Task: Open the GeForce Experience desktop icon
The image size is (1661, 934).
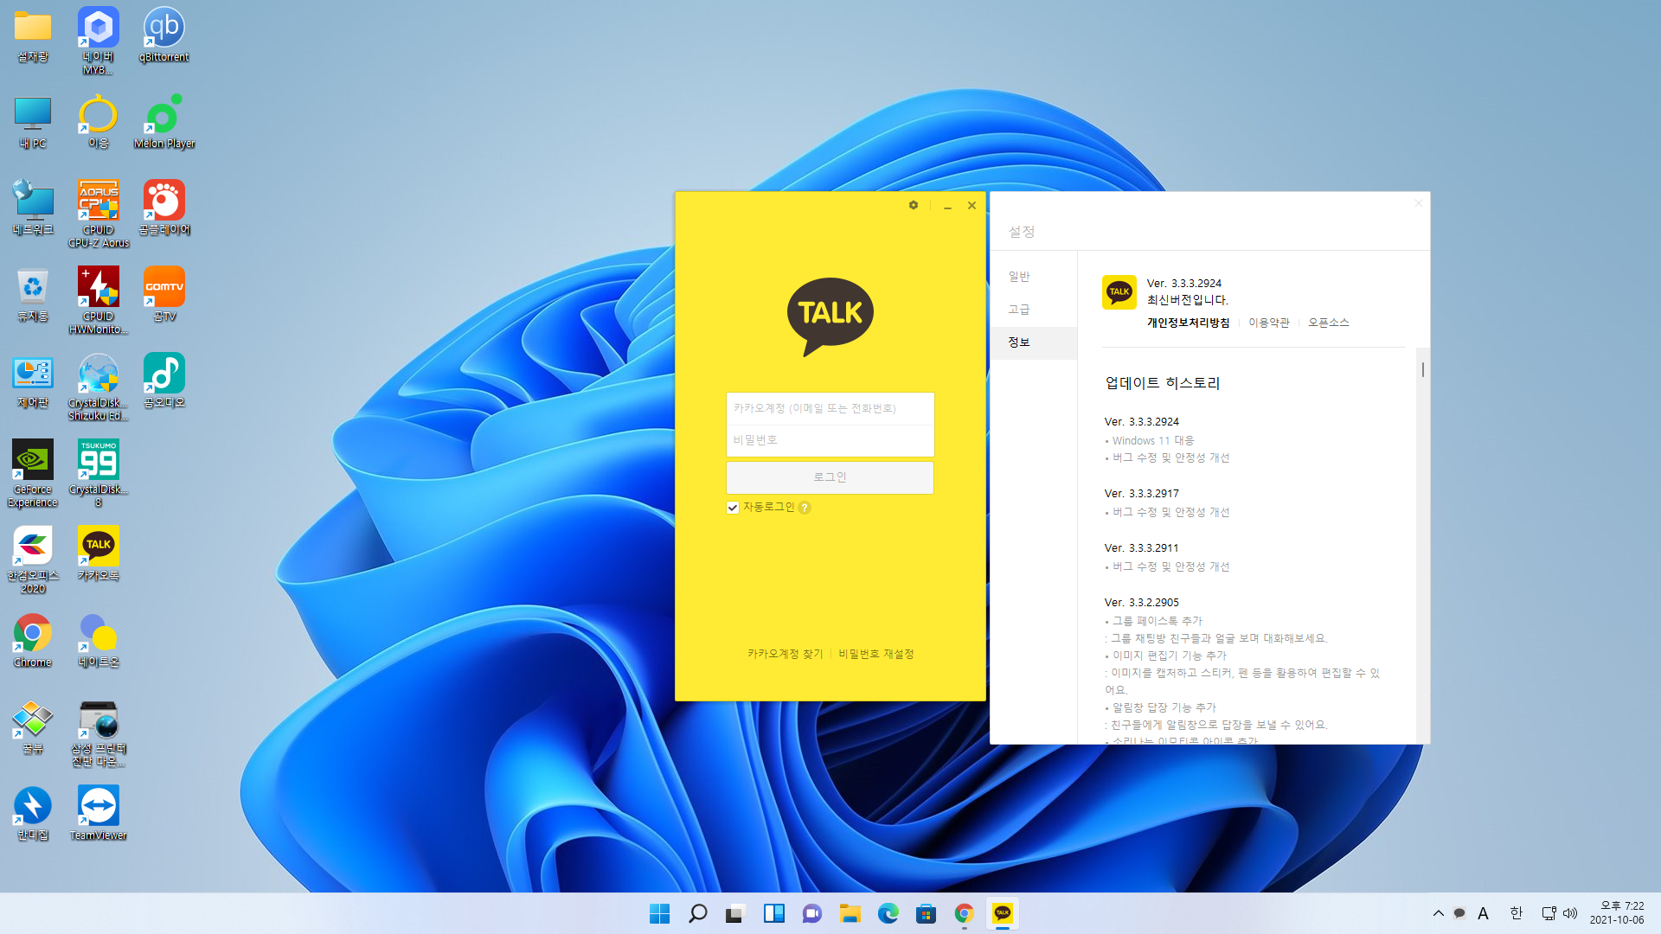Action: pyautogui.click(x=33, y=473)
